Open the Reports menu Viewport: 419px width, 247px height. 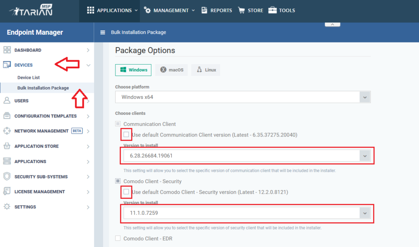pos(217,10)
